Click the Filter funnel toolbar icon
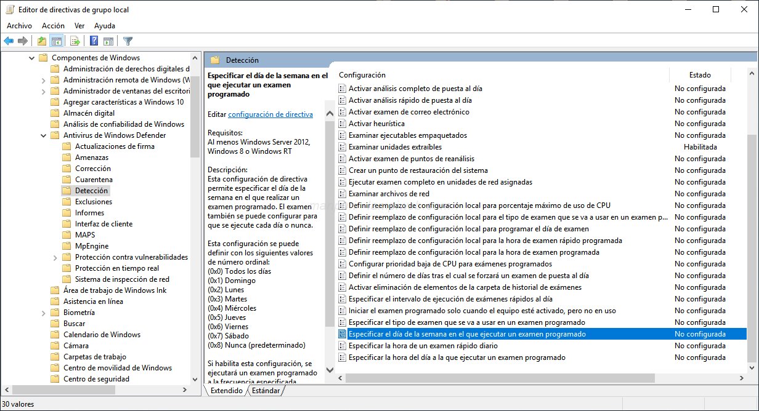The height and width of the screenshot is (411, 759). click(128, 41)
